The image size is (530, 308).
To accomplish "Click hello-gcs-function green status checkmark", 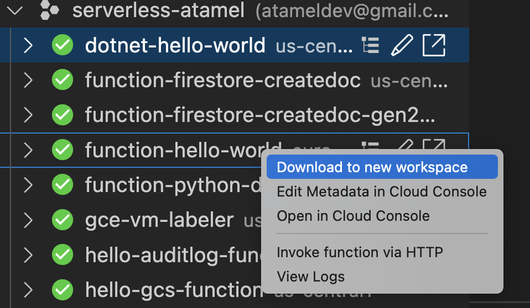I will tap(63, 289).
